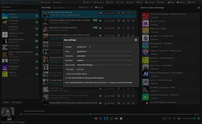Play the 48 Days Until the Midterms episode
202x124 pixels.
coord(101,35)
